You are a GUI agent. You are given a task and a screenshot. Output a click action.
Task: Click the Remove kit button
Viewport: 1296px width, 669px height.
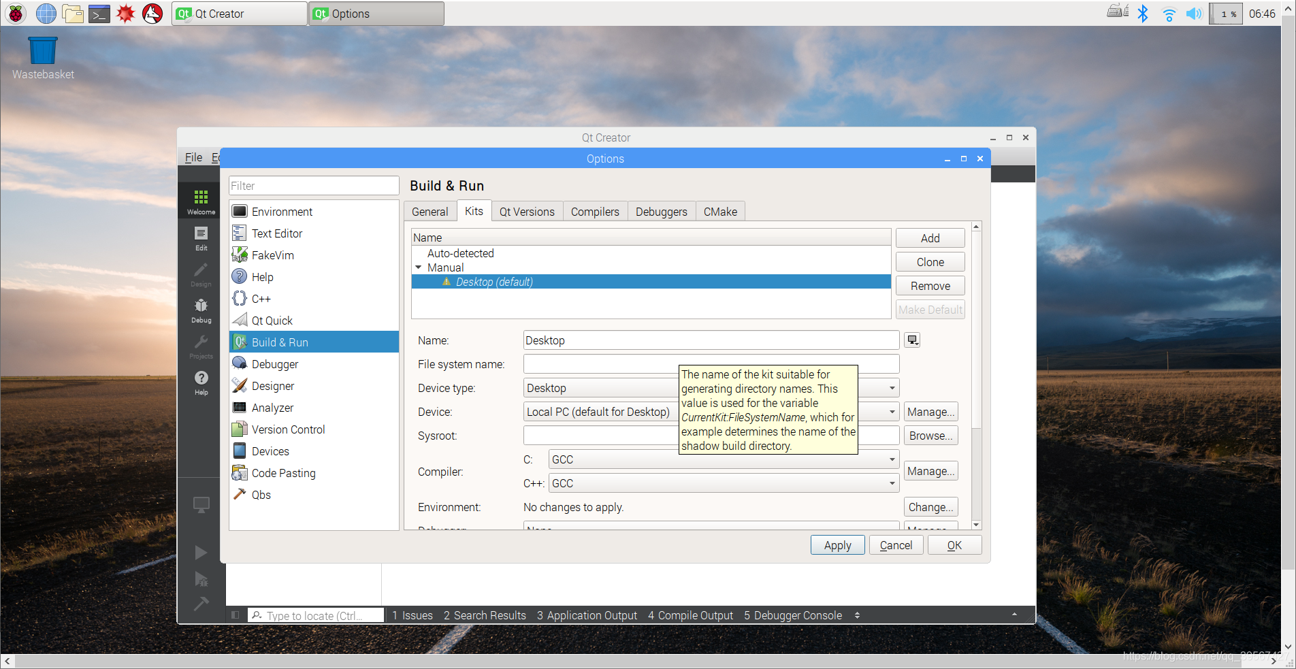click(930, 286)
